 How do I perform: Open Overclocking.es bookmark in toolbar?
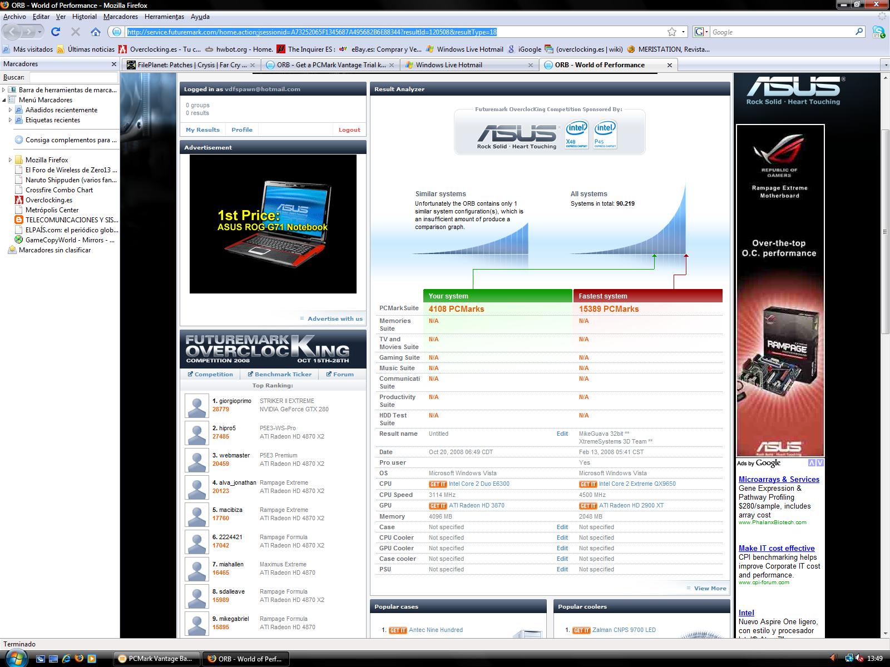coord(160,49)
